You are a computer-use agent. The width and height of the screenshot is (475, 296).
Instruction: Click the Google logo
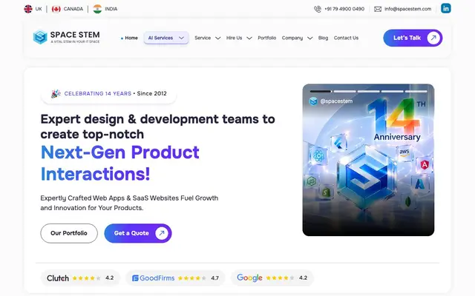click(249, 277)
